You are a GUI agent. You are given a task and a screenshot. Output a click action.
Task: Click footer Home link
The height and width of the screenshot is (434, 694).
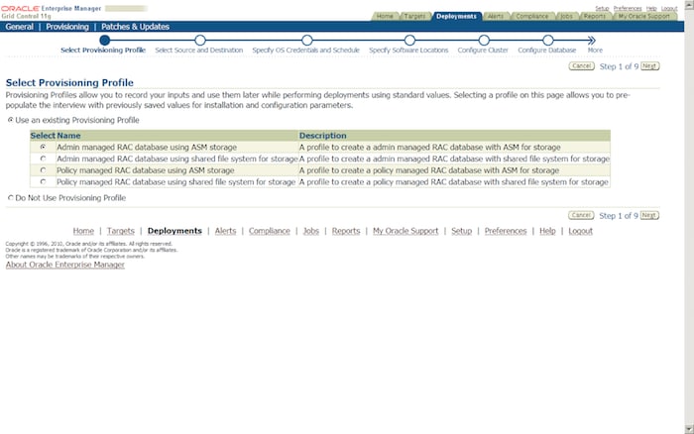[83, 231]
